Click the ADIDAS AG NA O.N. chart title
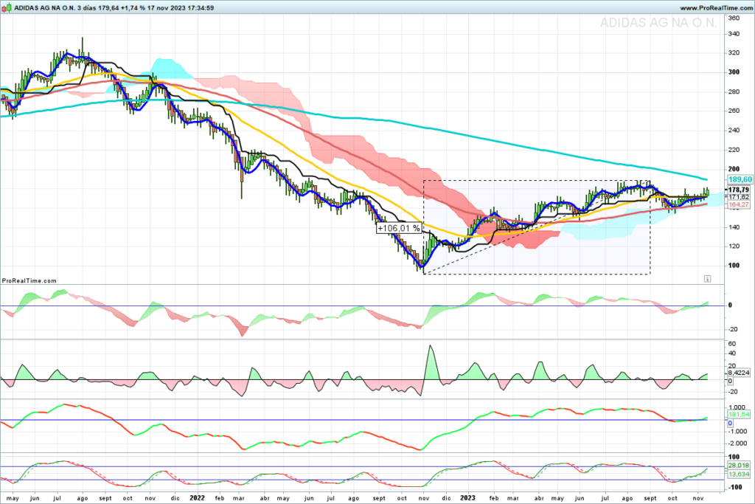The width and height of the screenshot is (755, 504). tap(45, 8)
